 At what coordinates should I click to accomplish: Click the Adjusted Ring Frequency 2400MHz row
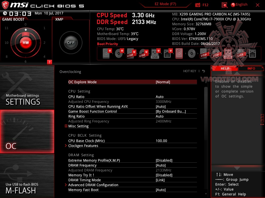click(x=132, y=121)
